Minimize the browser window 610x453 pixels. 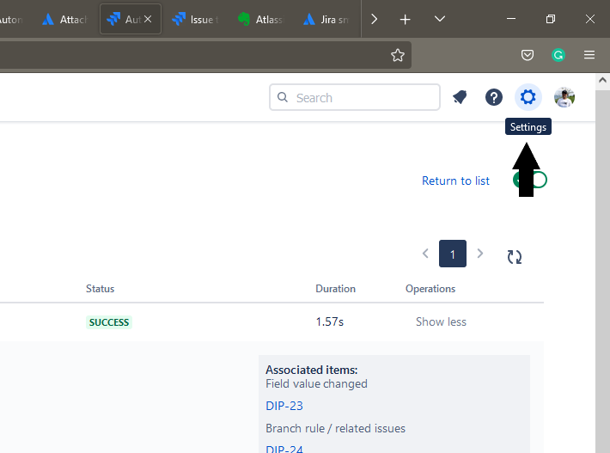point(511,19)
